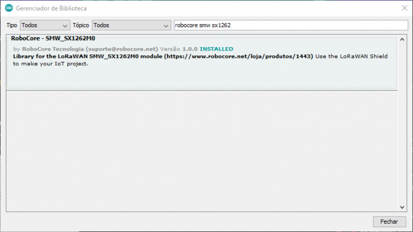Open the Tópico dropdown set to Todos

pyautogui.click(x=132, y=25)
